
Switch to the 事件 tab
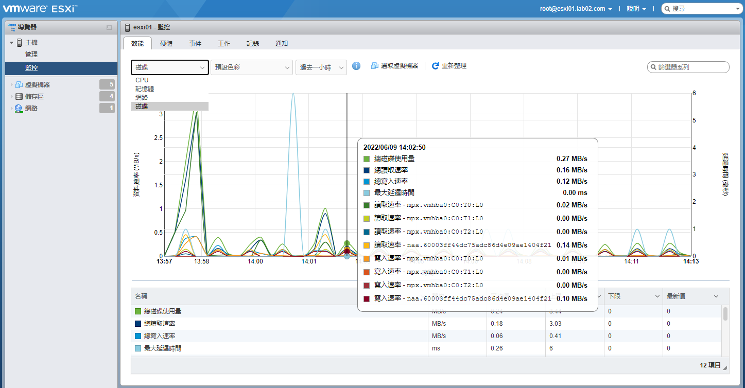[x=195, y=44]
